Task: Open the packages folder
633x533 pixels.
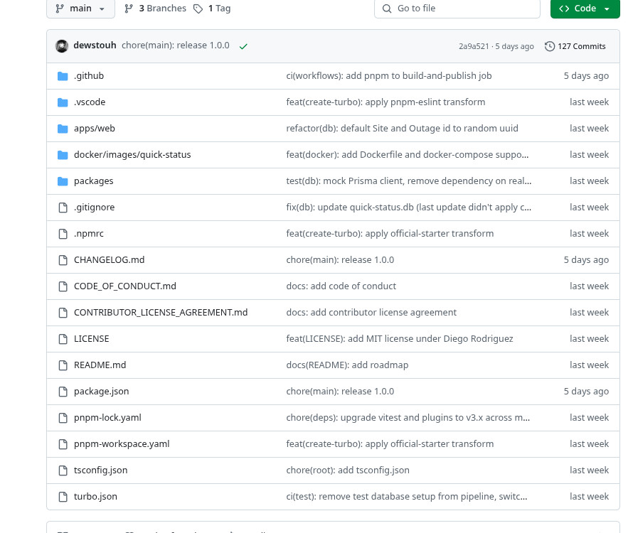Action: coord(94,181)
